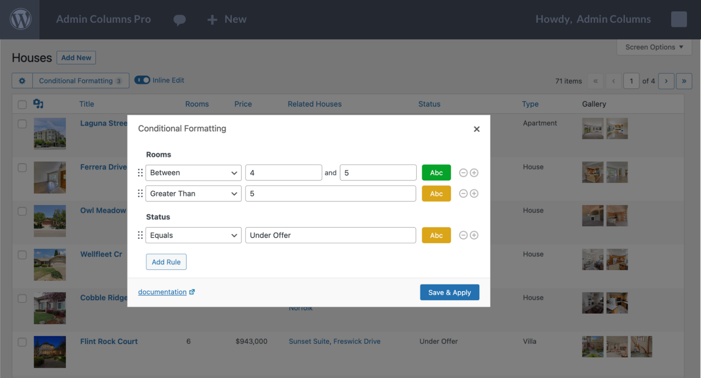Toggle the Inline Edit switch

[142, 80]
